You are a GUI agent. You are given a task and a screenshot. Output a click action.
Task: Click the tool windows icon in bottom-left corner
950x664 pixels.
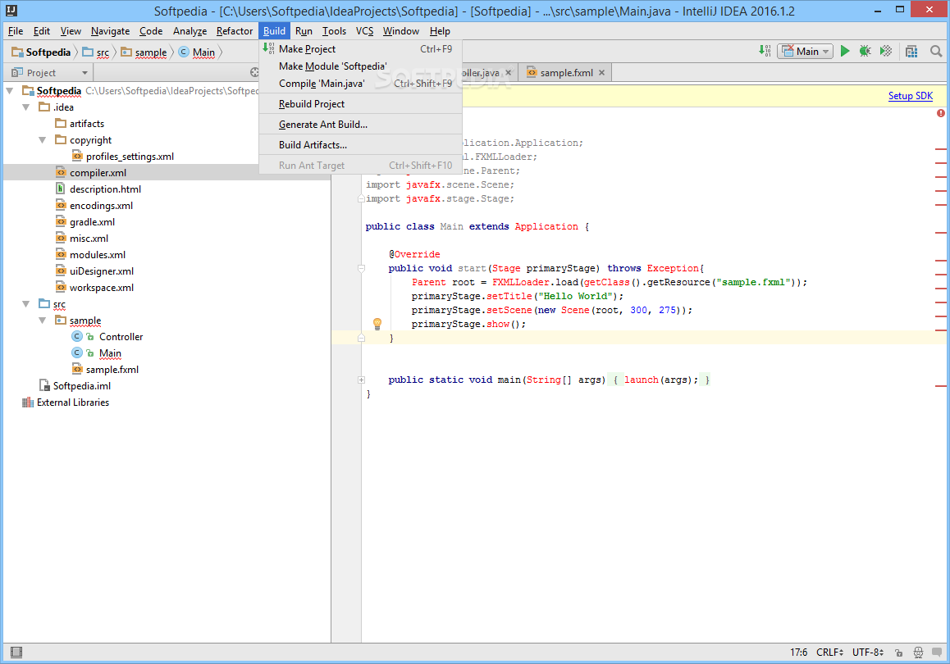click(x=16, y=653)
